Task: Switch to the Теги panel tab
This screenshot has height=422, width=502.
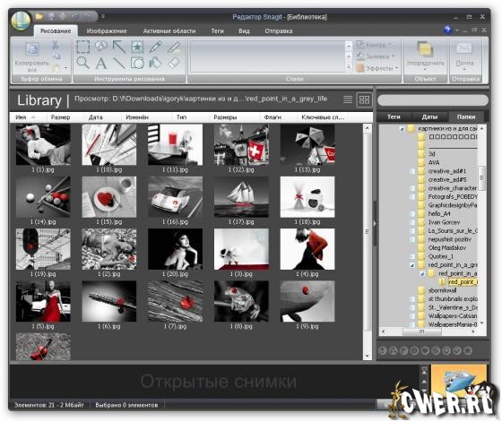Action: pyautogui.click(x=394, y=116)
